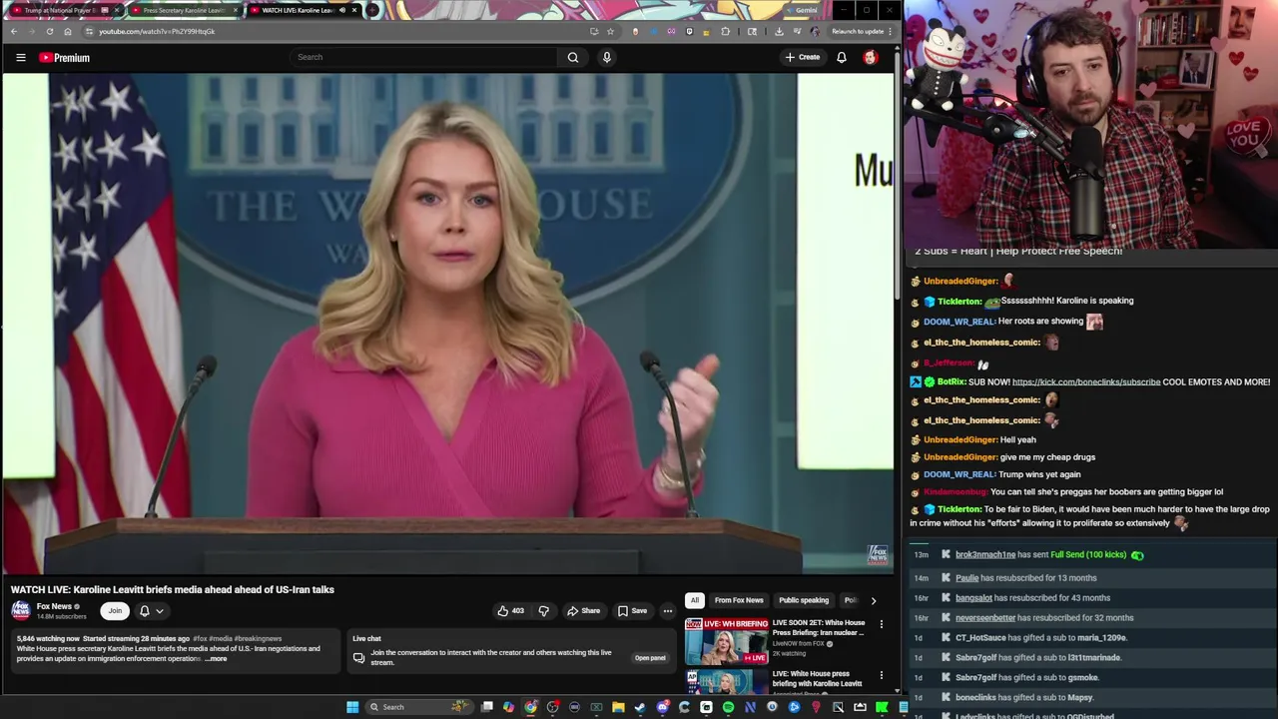Open the Fox News channel avatar

tap(21, 611)
